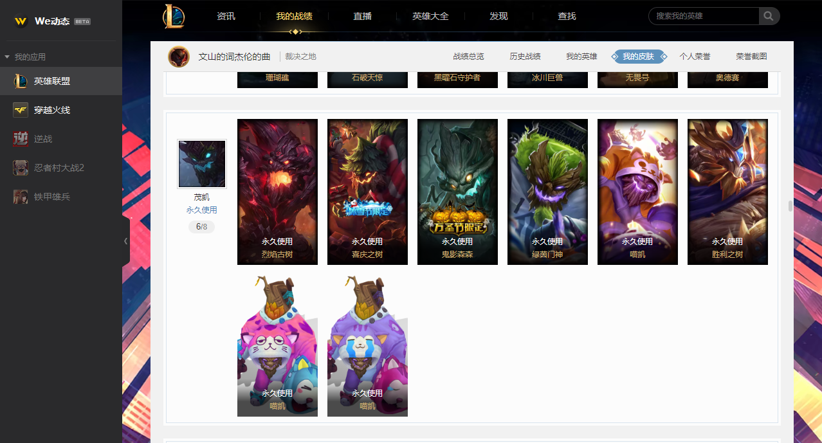Go to 战绩总览 tab

point(468,57)
